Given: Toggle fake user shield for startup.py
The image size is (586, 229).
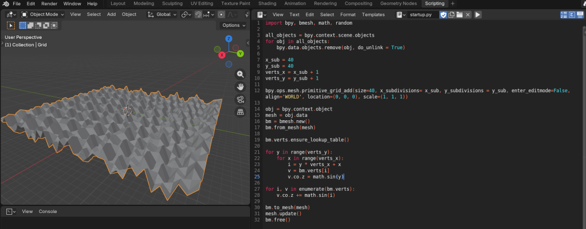Looking at the screenshot, I should click(443, 14).
